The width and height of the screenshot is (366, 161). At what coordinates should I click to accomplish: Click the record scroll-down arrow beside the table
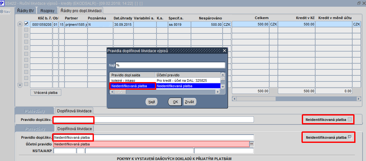[x=20, y=85]
